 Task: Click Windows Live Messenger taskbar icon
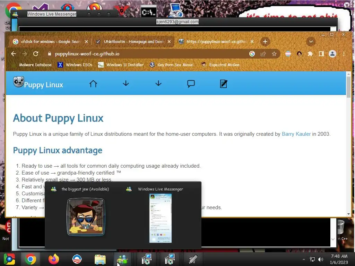click(123, 259)
